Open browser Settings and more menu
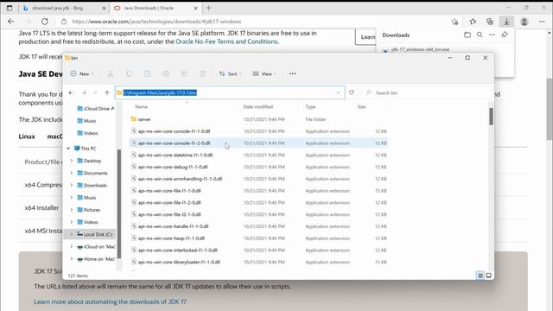This screenshot has width=553, height=311. pyautogui.click(x=542, y=22)
